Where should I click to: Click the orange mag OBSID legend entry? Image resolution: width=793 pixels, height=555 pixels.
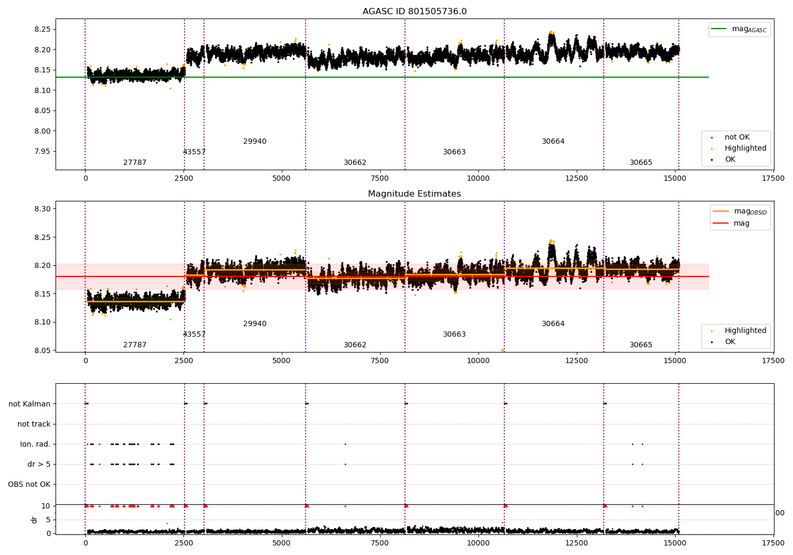740,211
